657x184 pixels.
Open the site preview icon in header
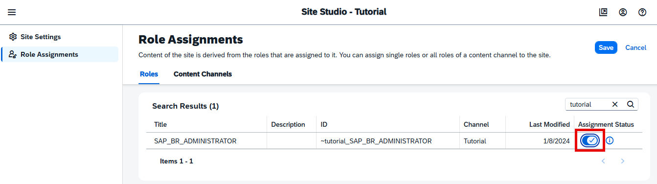pyautogui.click(x=603, y=12)
